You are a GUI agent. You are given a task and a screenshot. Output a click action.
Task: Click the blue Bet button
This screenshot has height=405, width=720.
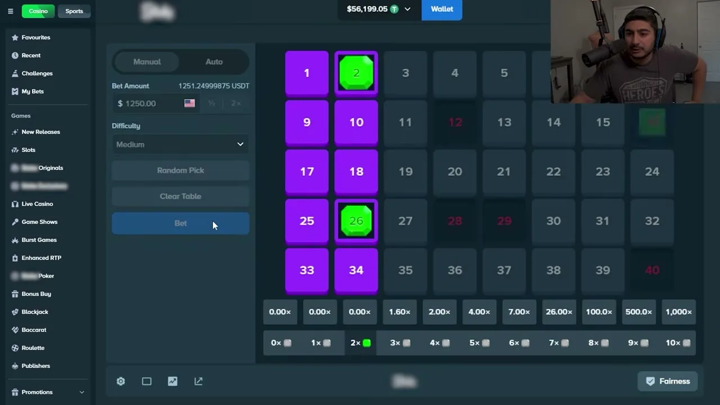click(181, 223)
